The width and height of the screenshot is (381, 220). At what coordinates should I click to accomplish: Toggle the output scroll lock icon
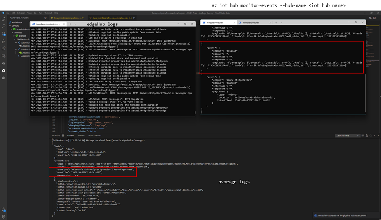click(366, 136)
